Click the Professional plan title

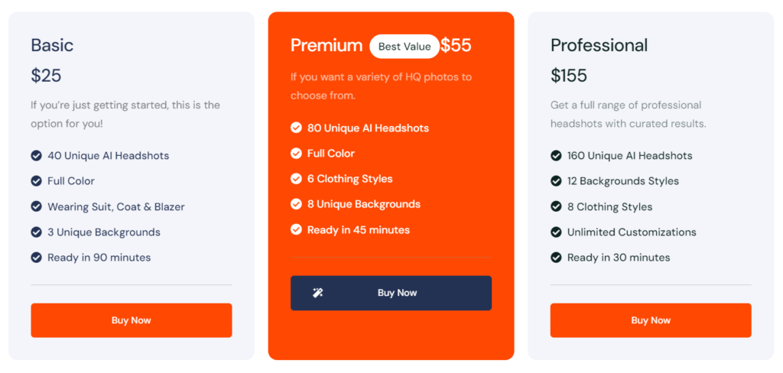pyautogui.click(x=599, y=45)
